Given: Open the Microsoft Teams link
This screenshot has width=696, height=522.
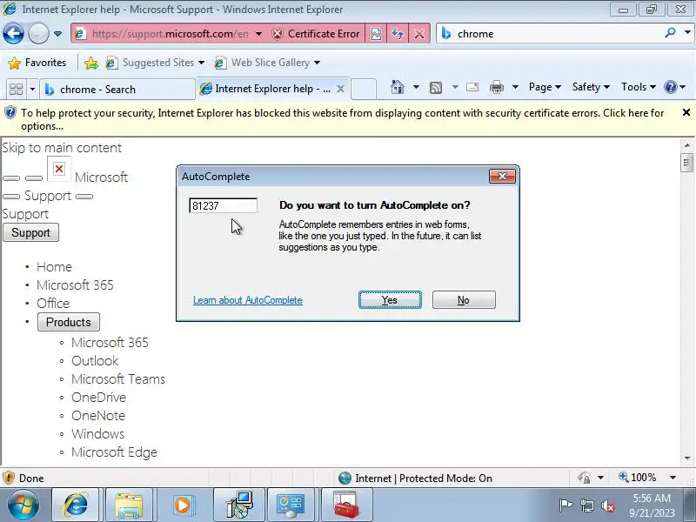Looking at the screenshot, I should click(x=118, y=379).
